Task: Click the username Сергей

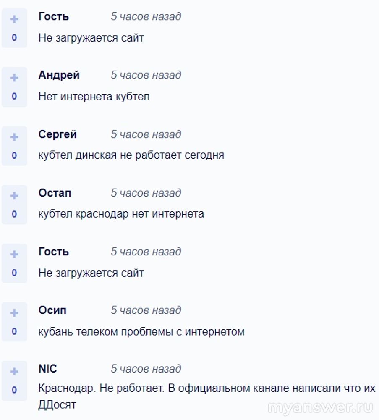Action: click(58, 134)
